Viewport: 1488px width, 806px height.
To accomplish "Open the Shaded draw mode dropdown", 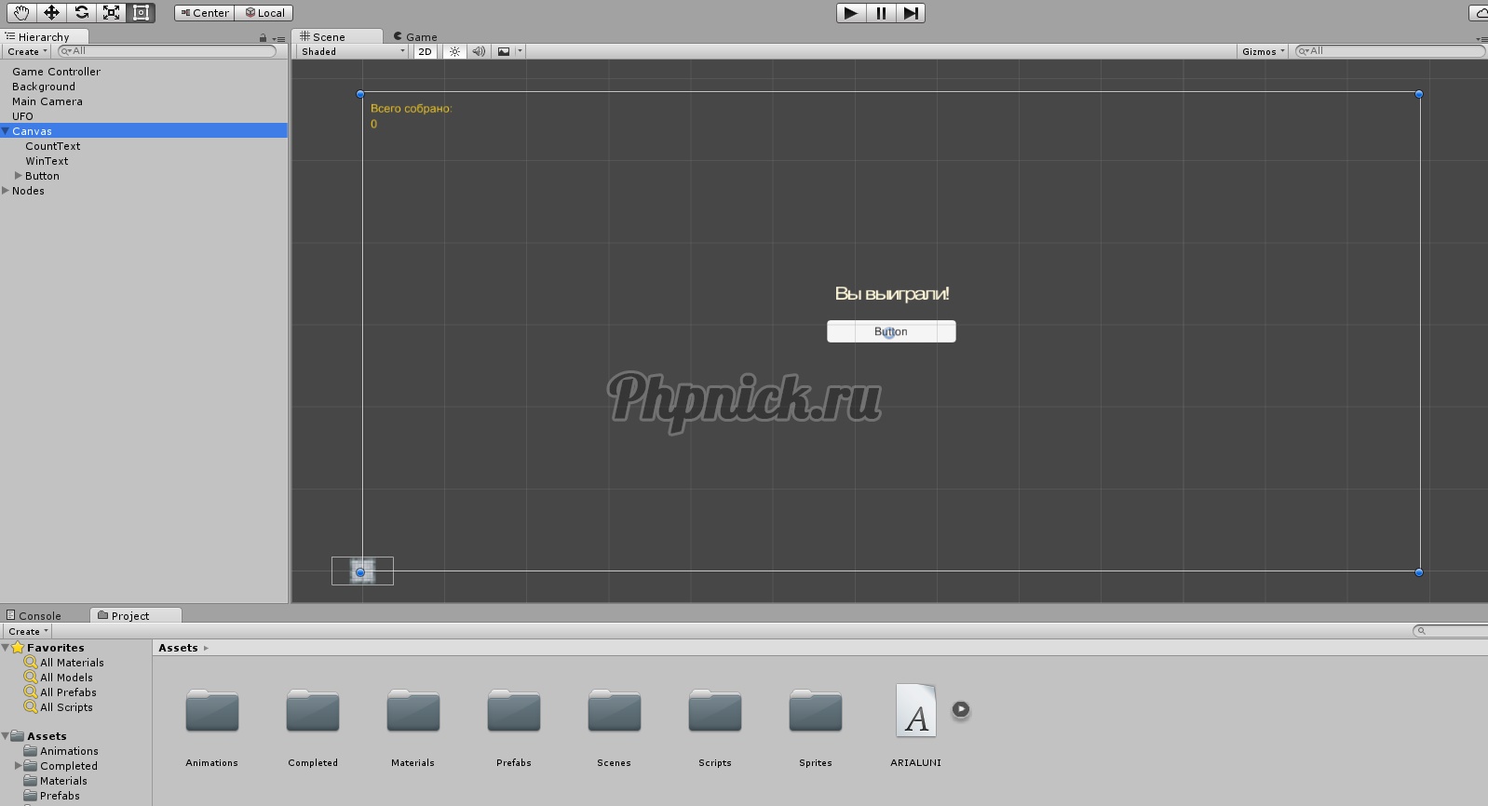I will click(x=353, y=51).
